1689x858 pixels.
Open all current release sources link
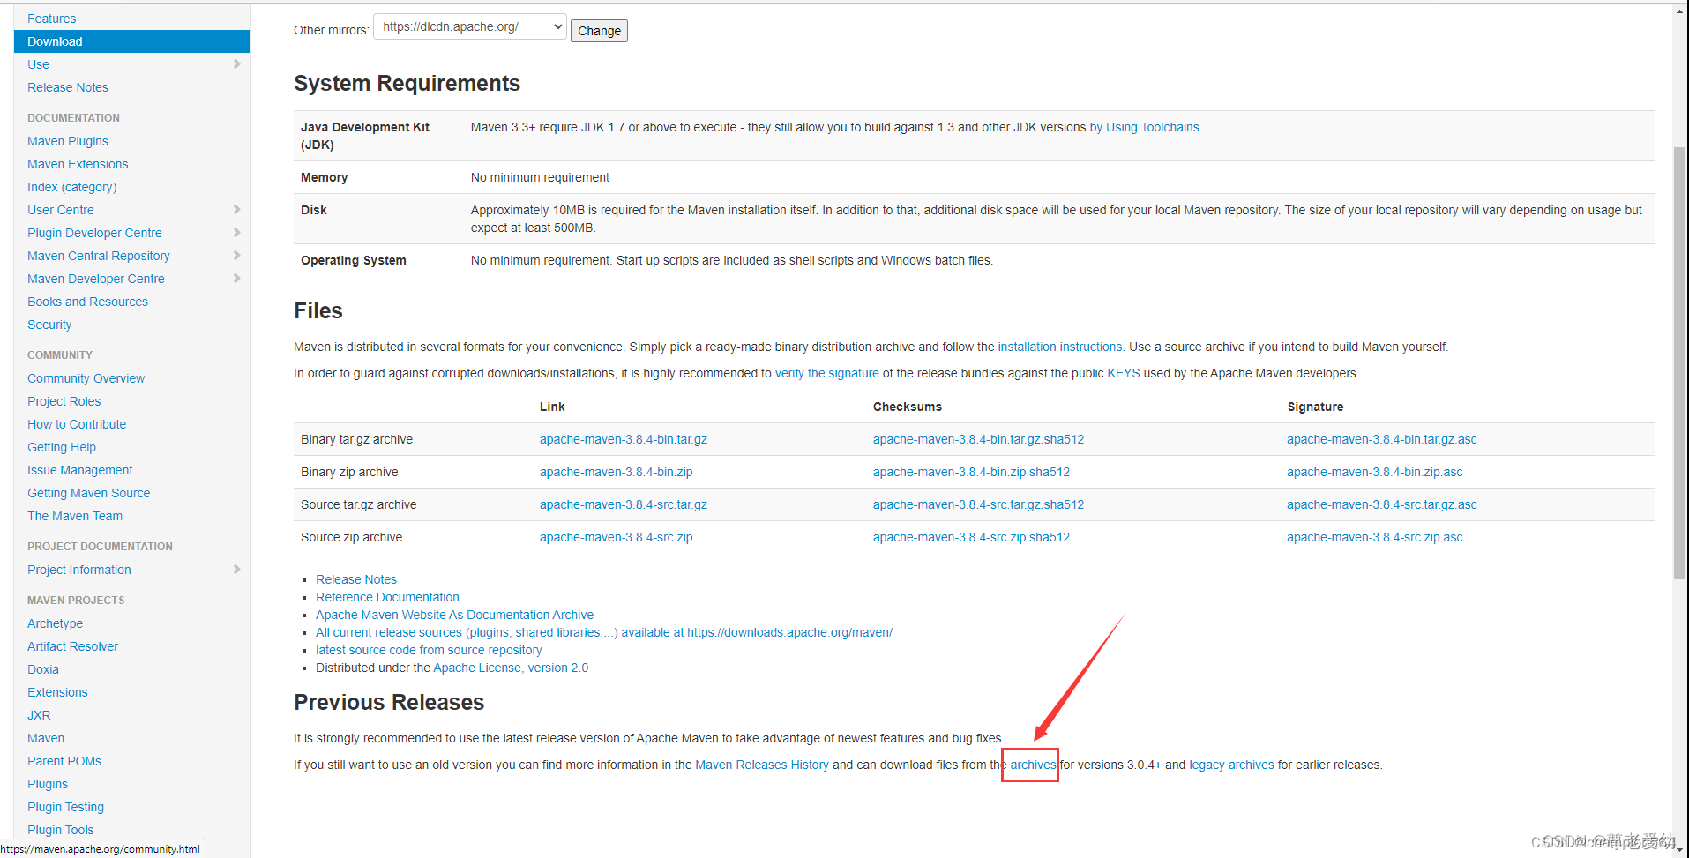click(x=604, y=632)
